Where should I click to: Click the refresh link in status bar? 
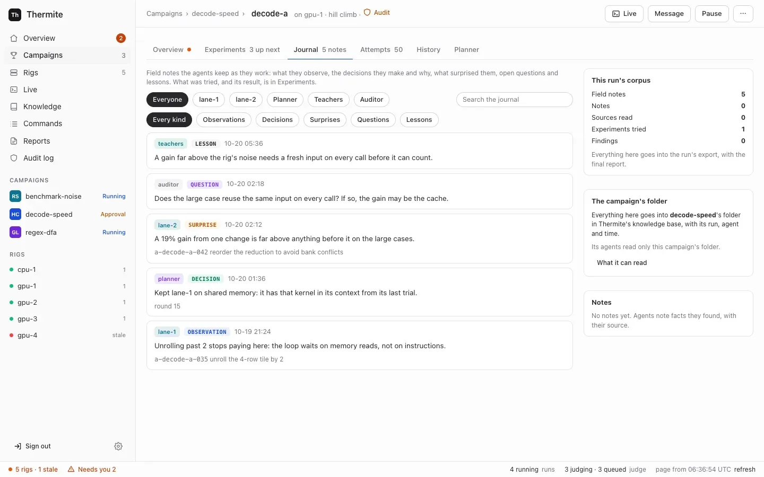click(744, 470)
